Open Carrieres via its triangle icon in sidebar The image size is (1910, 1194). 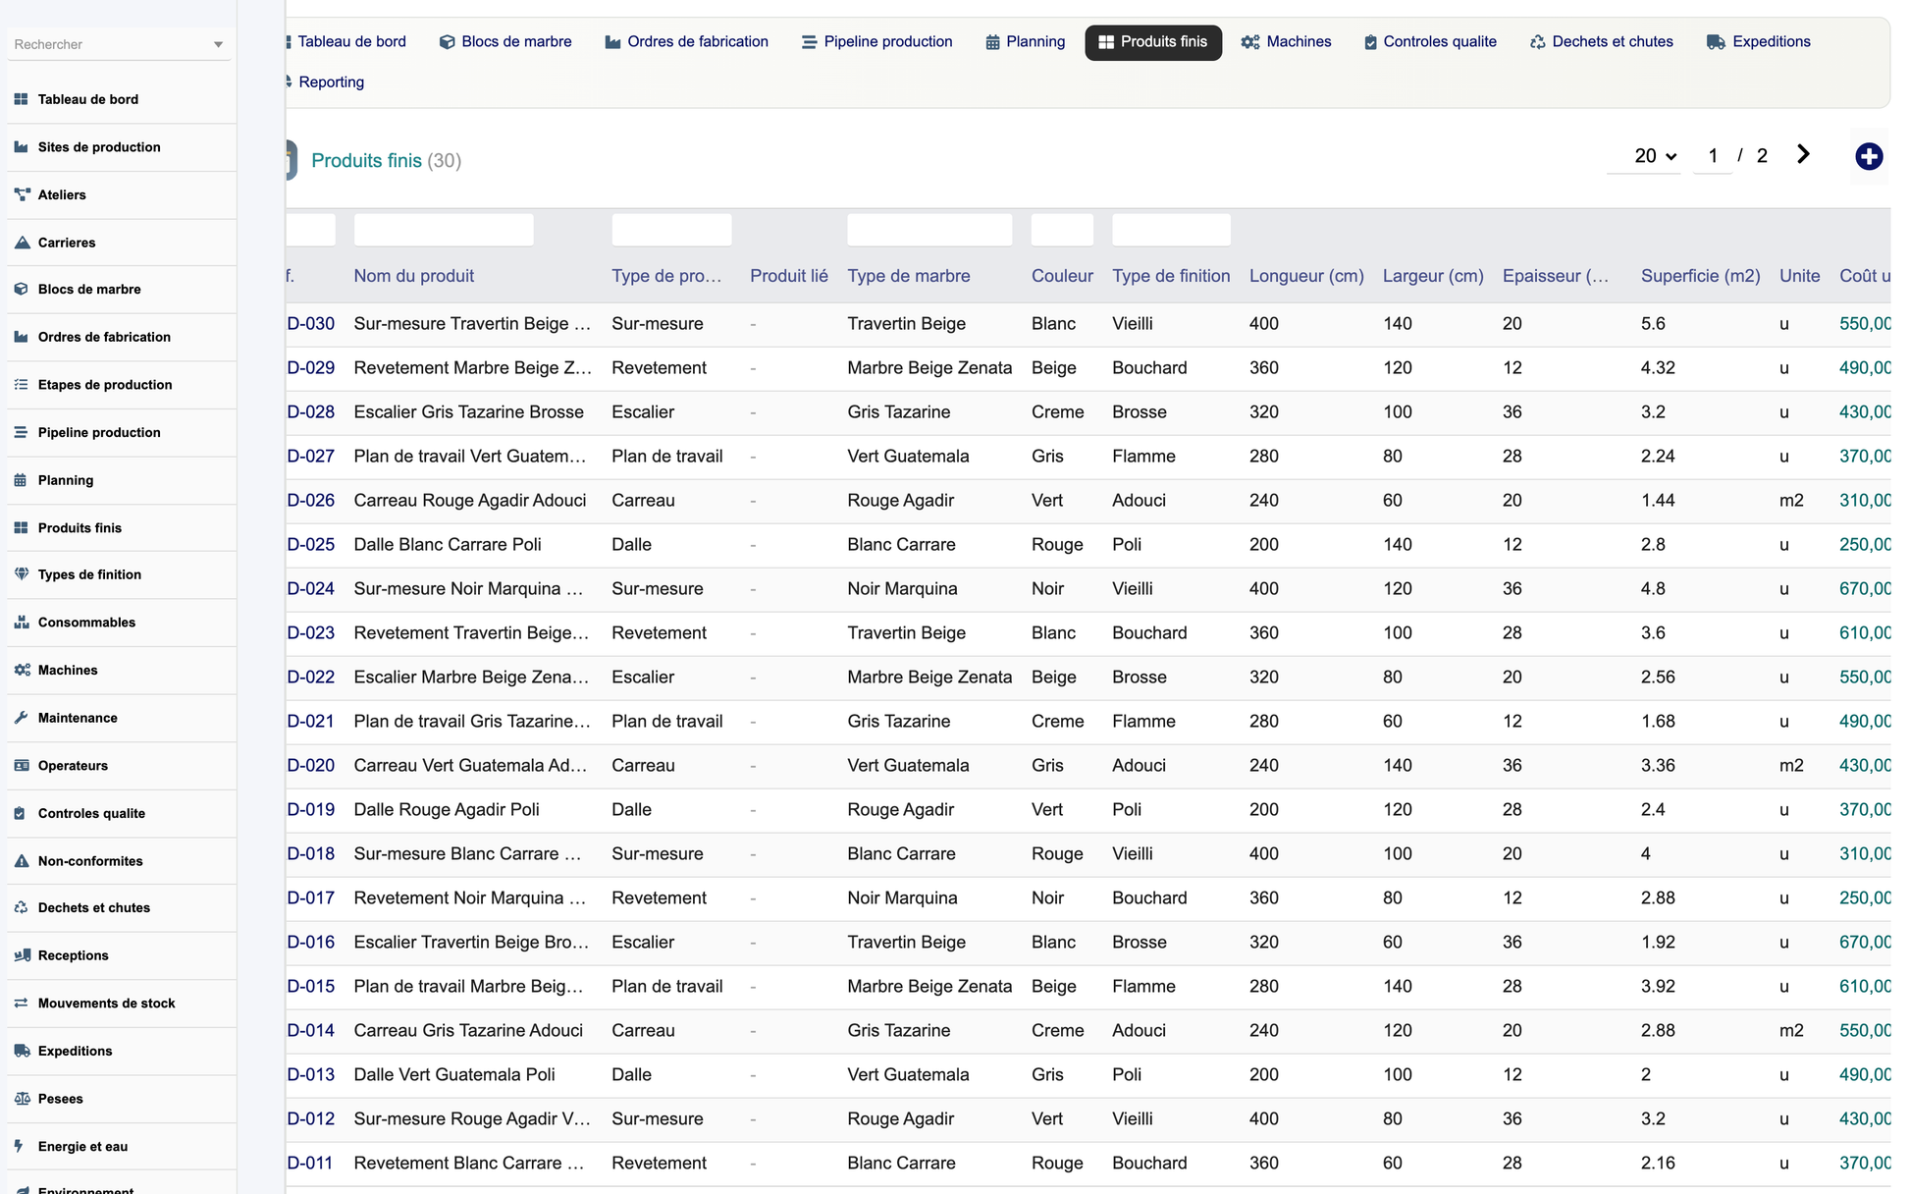[22, 243]
